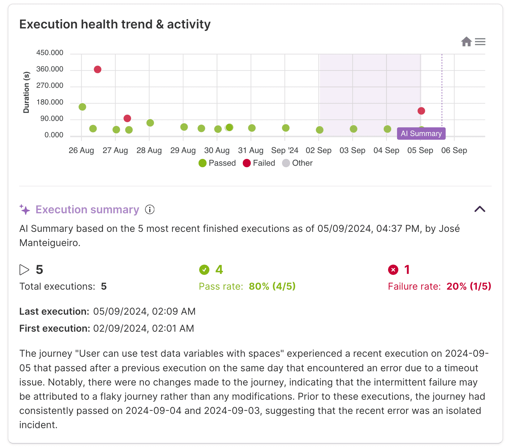Click the Failure rate 20% text

tap(468, 286)
